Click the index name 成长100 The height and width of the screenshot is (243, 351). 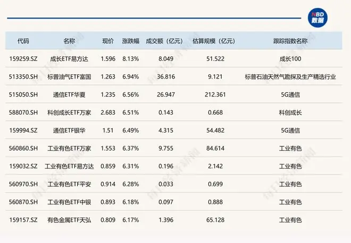290,59
